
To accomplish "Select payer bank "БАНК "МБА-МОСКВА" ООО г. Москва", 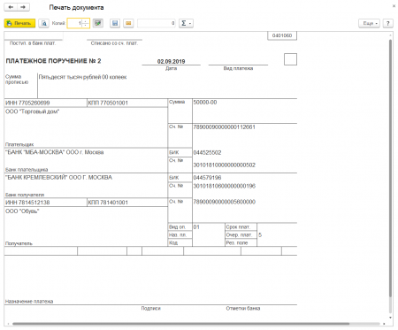I will click(x=55, y=152).
